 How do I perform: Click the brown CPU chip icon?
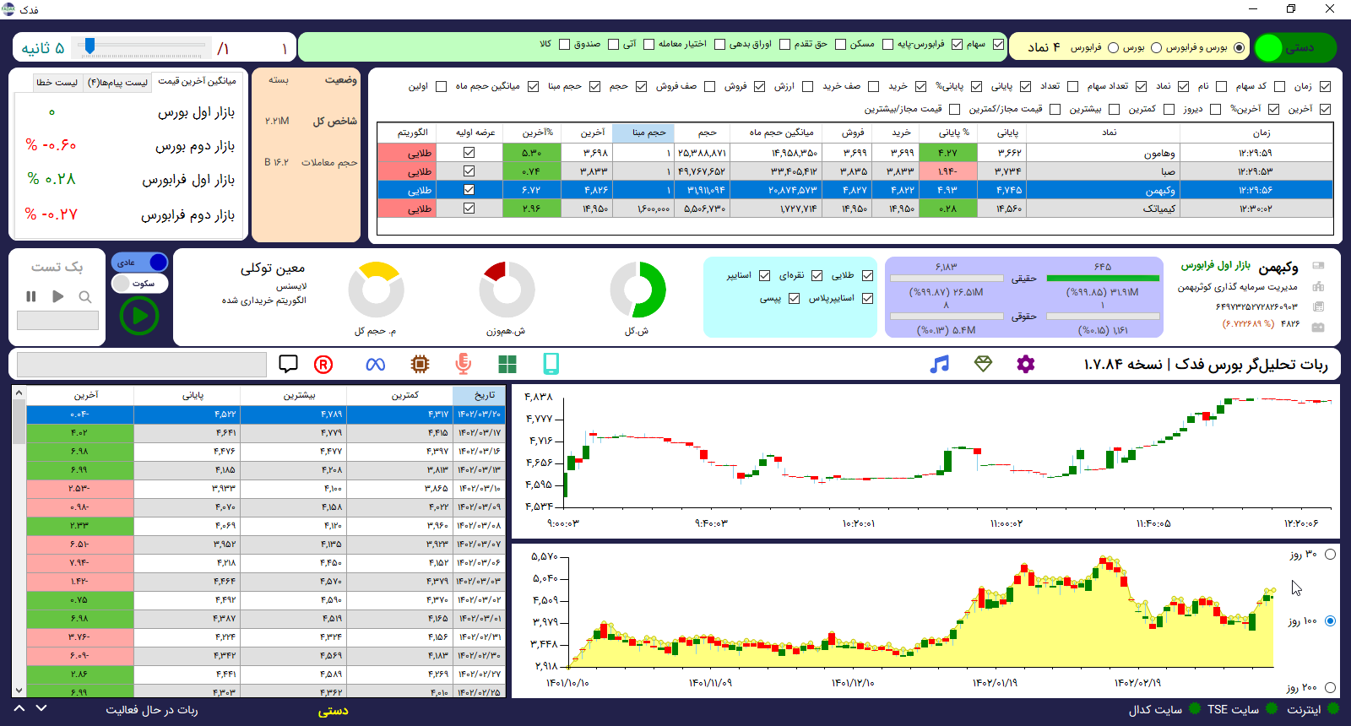tap(420, 364)
